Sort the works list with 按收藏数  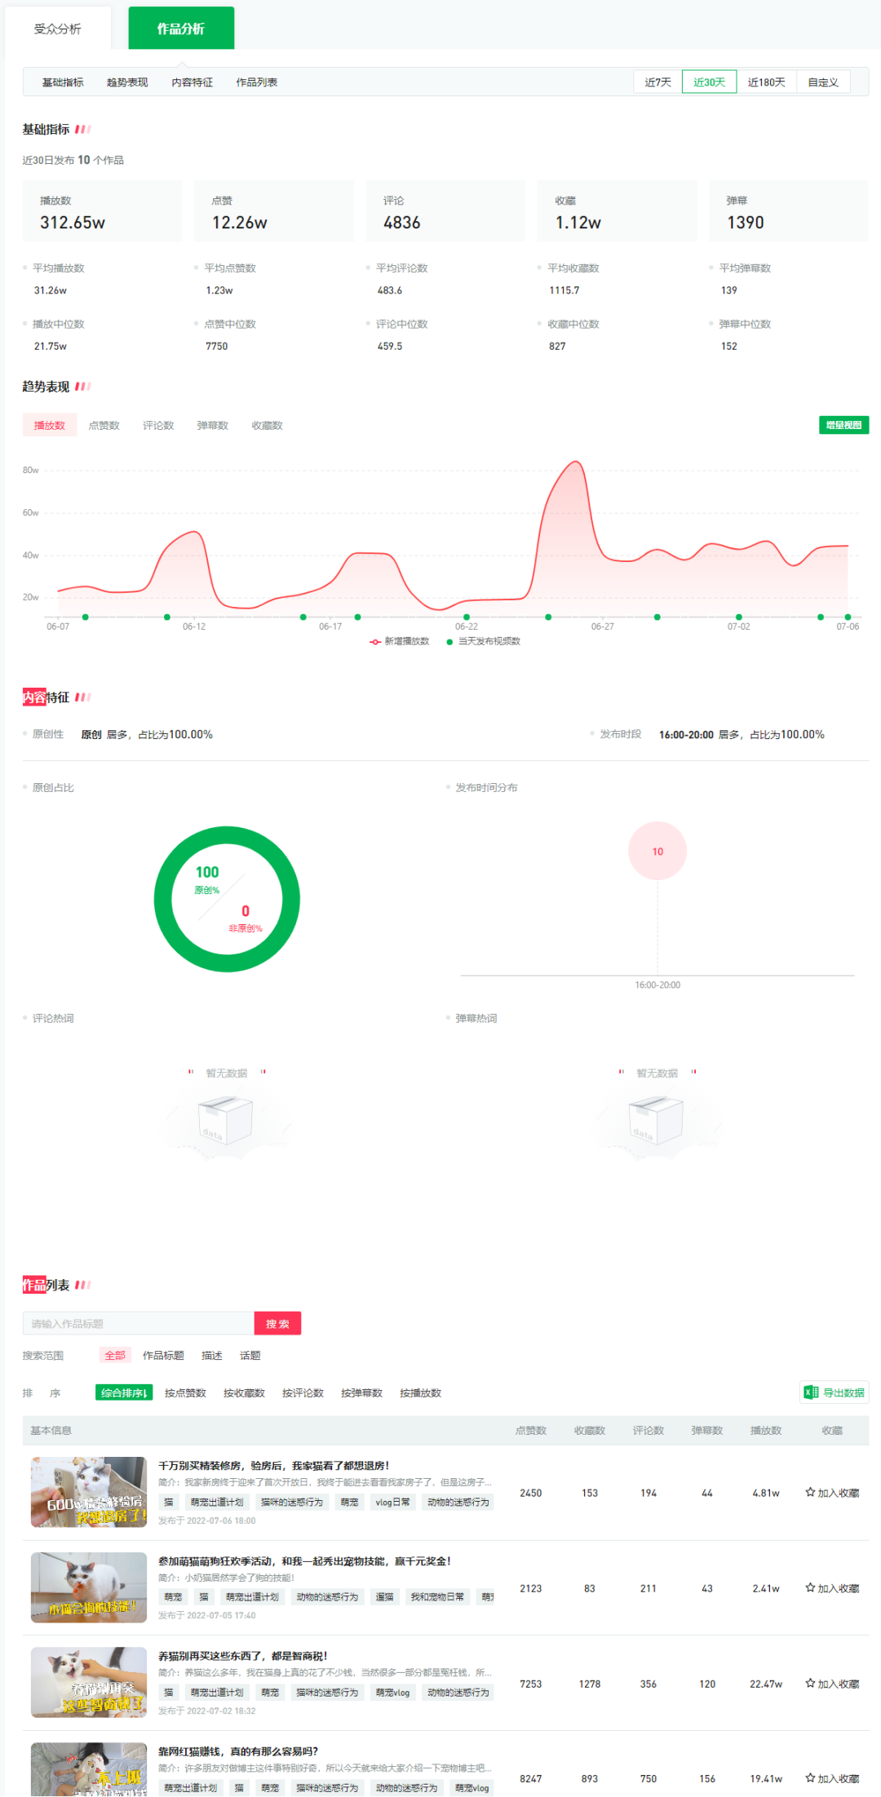point(244,1392)
